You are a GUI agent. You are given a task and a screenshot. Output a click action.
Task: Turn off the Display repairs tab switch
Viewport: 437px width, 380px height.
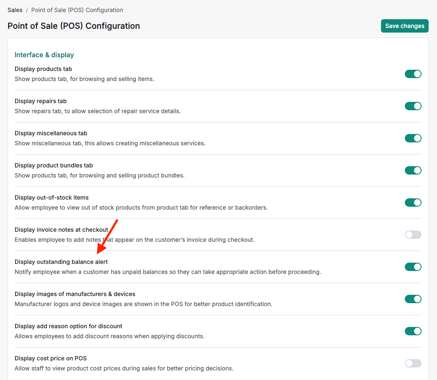pos(413,106)
